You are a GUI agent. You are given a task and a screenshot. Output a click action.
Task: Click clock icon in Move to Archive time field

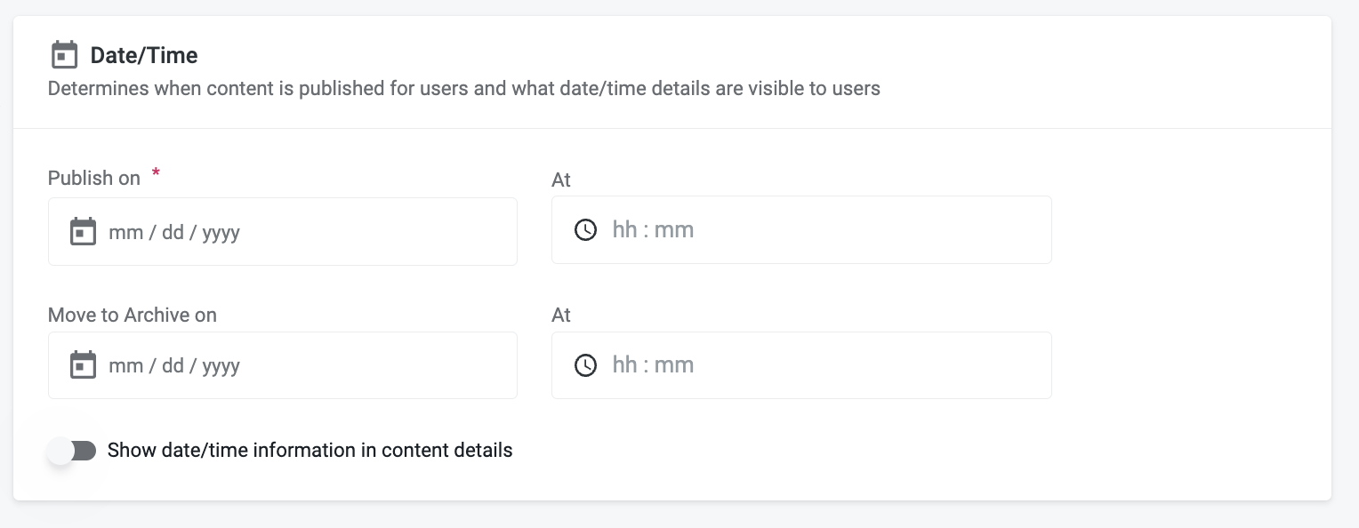click(x=585, y=365)
